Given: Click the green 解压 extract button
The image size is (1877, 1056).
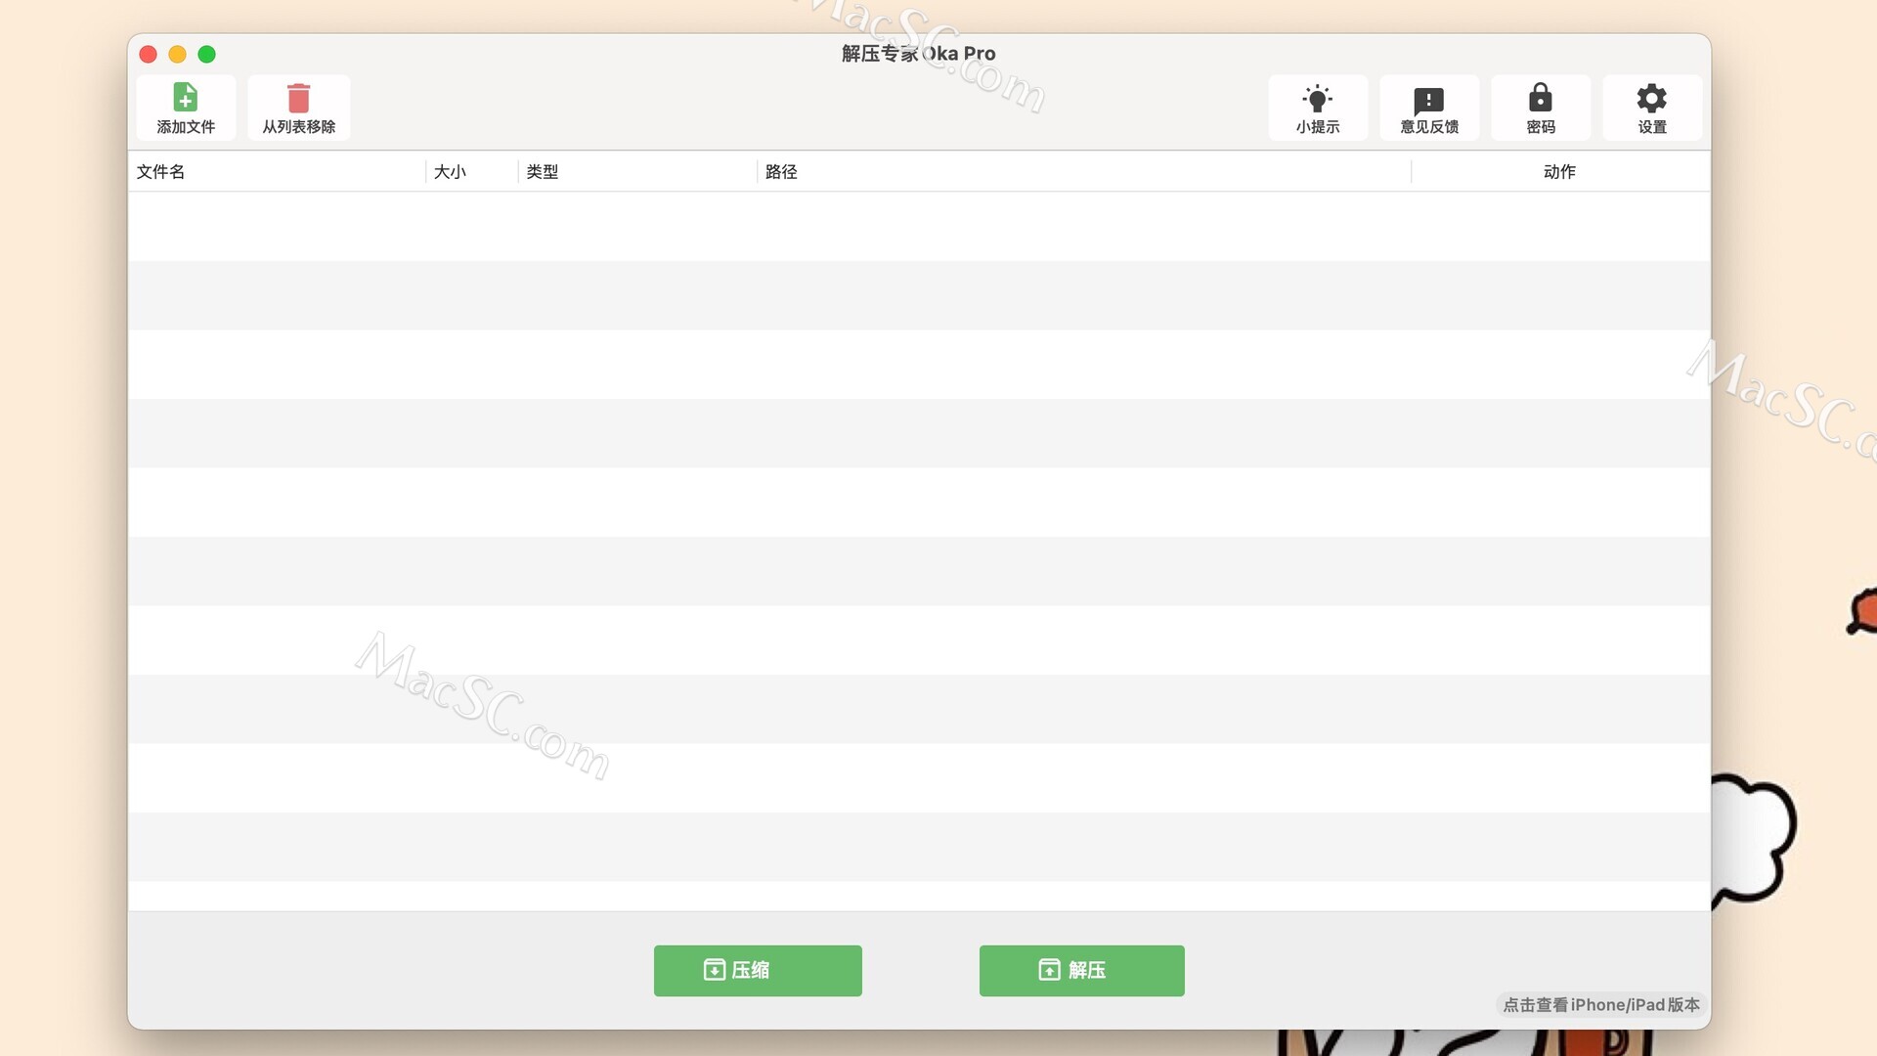Looking at the screenshot, I should coord(1082,970).
